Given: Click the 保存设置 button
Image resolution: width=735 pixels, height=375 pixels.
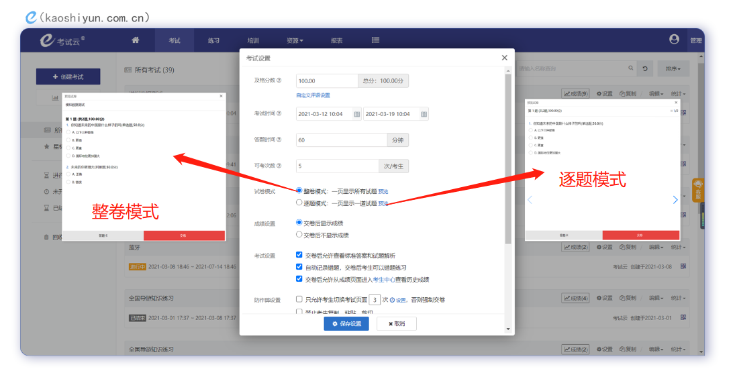Looking at the screenshot, I should 346,324.
